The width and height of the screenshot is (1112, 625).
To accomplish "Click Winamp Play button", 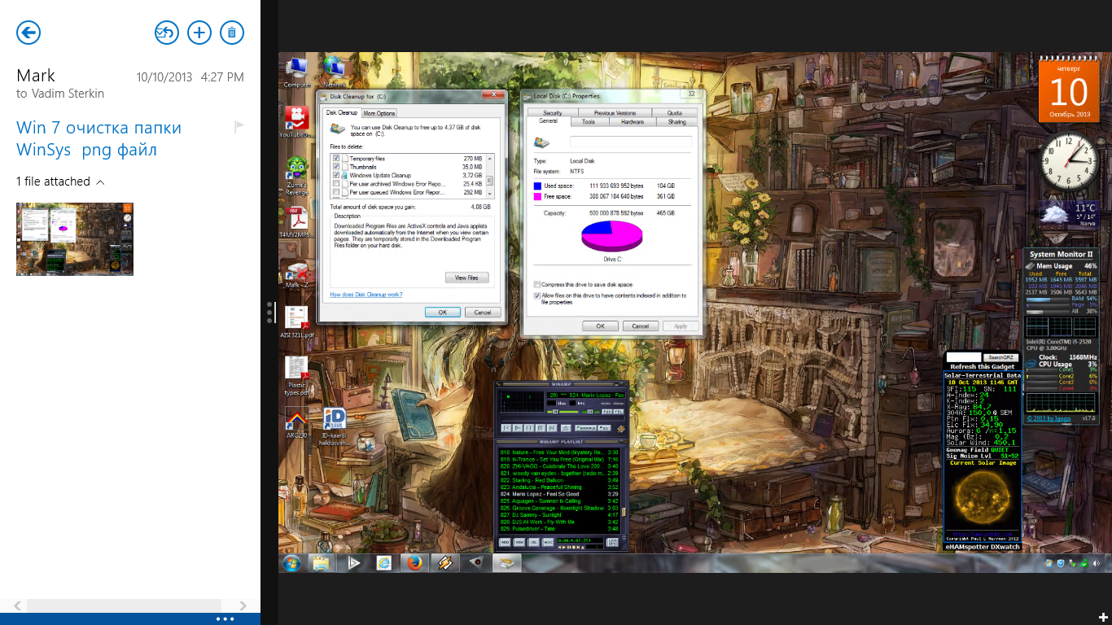I will (518, 427).
